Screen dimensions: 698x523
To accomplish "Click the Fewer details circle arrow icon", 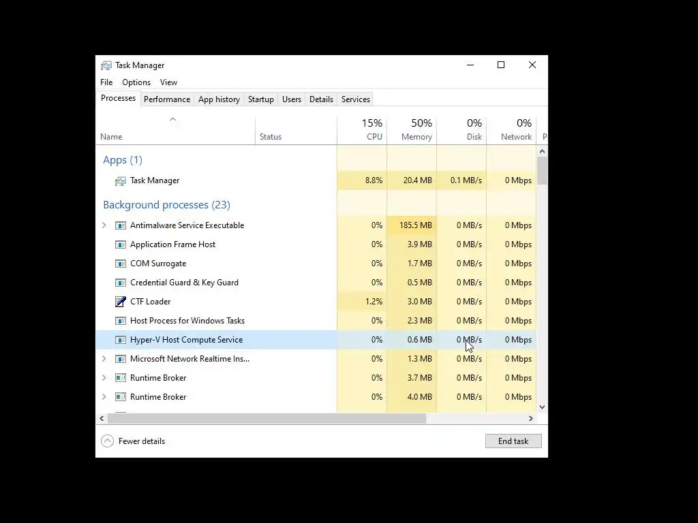I will 107,441.
